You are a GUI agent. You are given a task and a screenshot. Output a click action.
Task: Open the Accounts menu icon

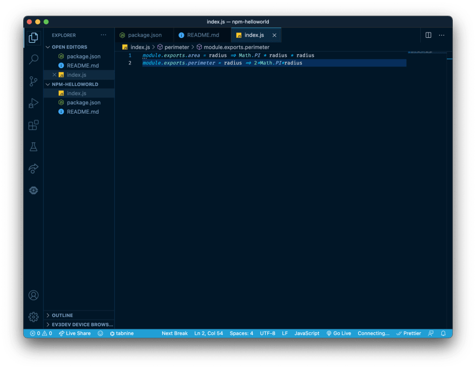pyautogui.click(x=34, y=295)
